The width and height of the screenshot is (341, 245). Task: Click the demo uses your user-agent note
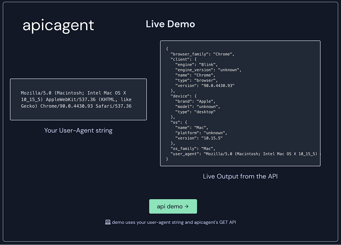174,222
